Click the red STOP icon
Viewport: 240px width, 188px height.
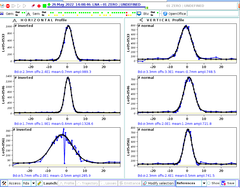(x=8, y=6)
